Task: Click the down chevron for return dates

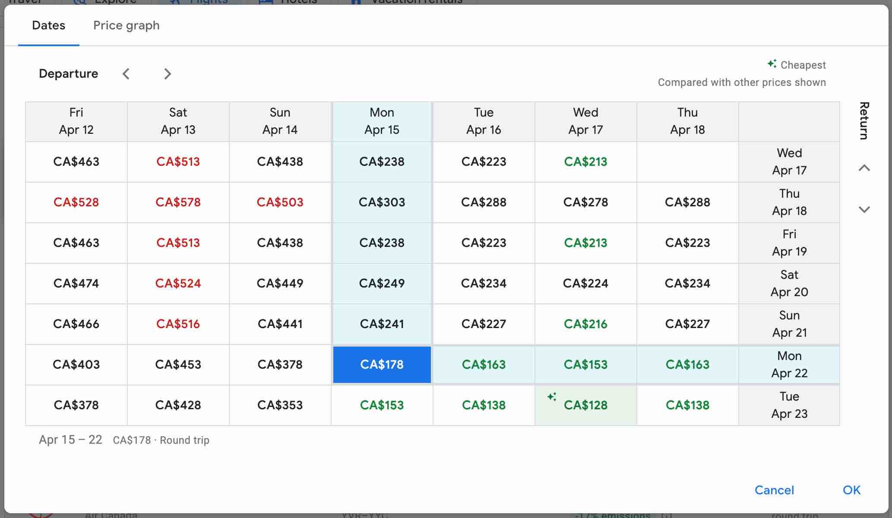Action: coord(865,209)
